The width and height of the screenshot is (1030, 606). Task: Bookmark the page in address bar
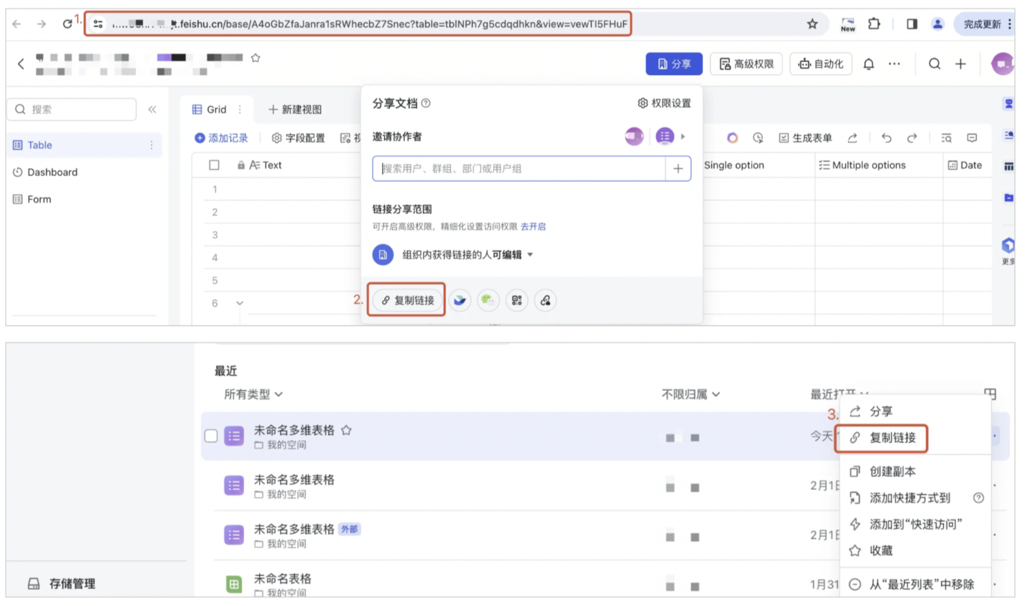coord(812,24)
